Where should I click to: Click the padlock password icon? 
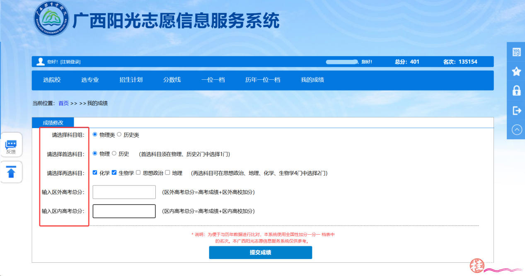(516, 90)
